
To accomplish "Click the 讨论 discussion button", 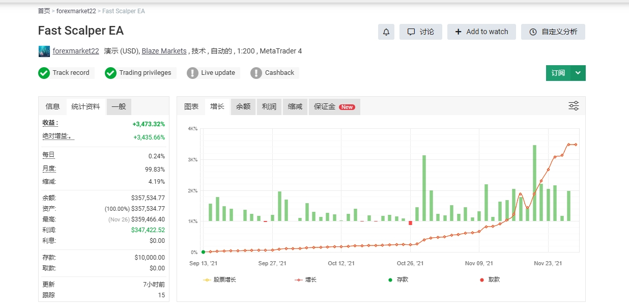I will click(420, 32).
